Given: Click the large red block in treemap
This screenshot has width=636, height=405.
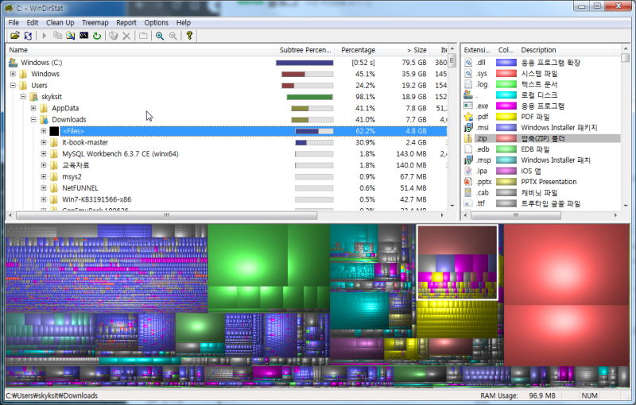Looking at the screenshot, I should tap(566, 265).
